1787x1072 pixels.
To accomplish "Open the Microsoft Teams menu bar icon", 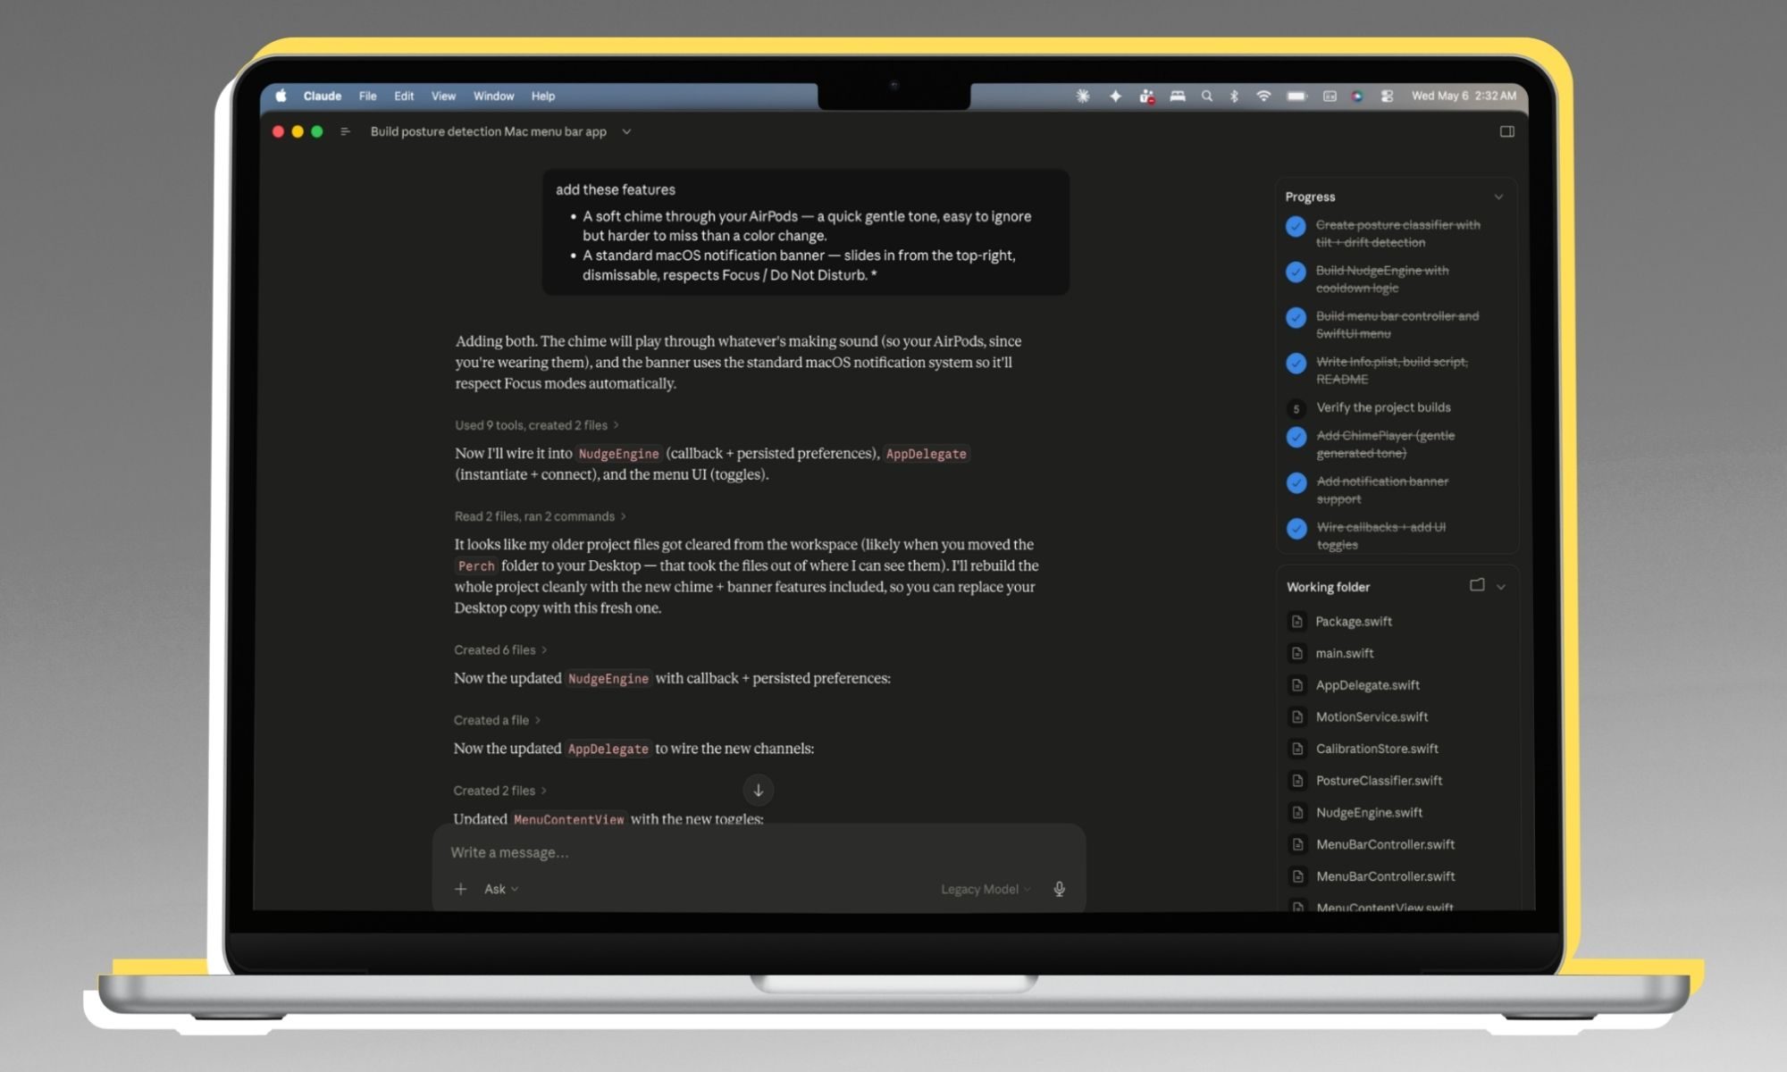I will pos(1146,96).
